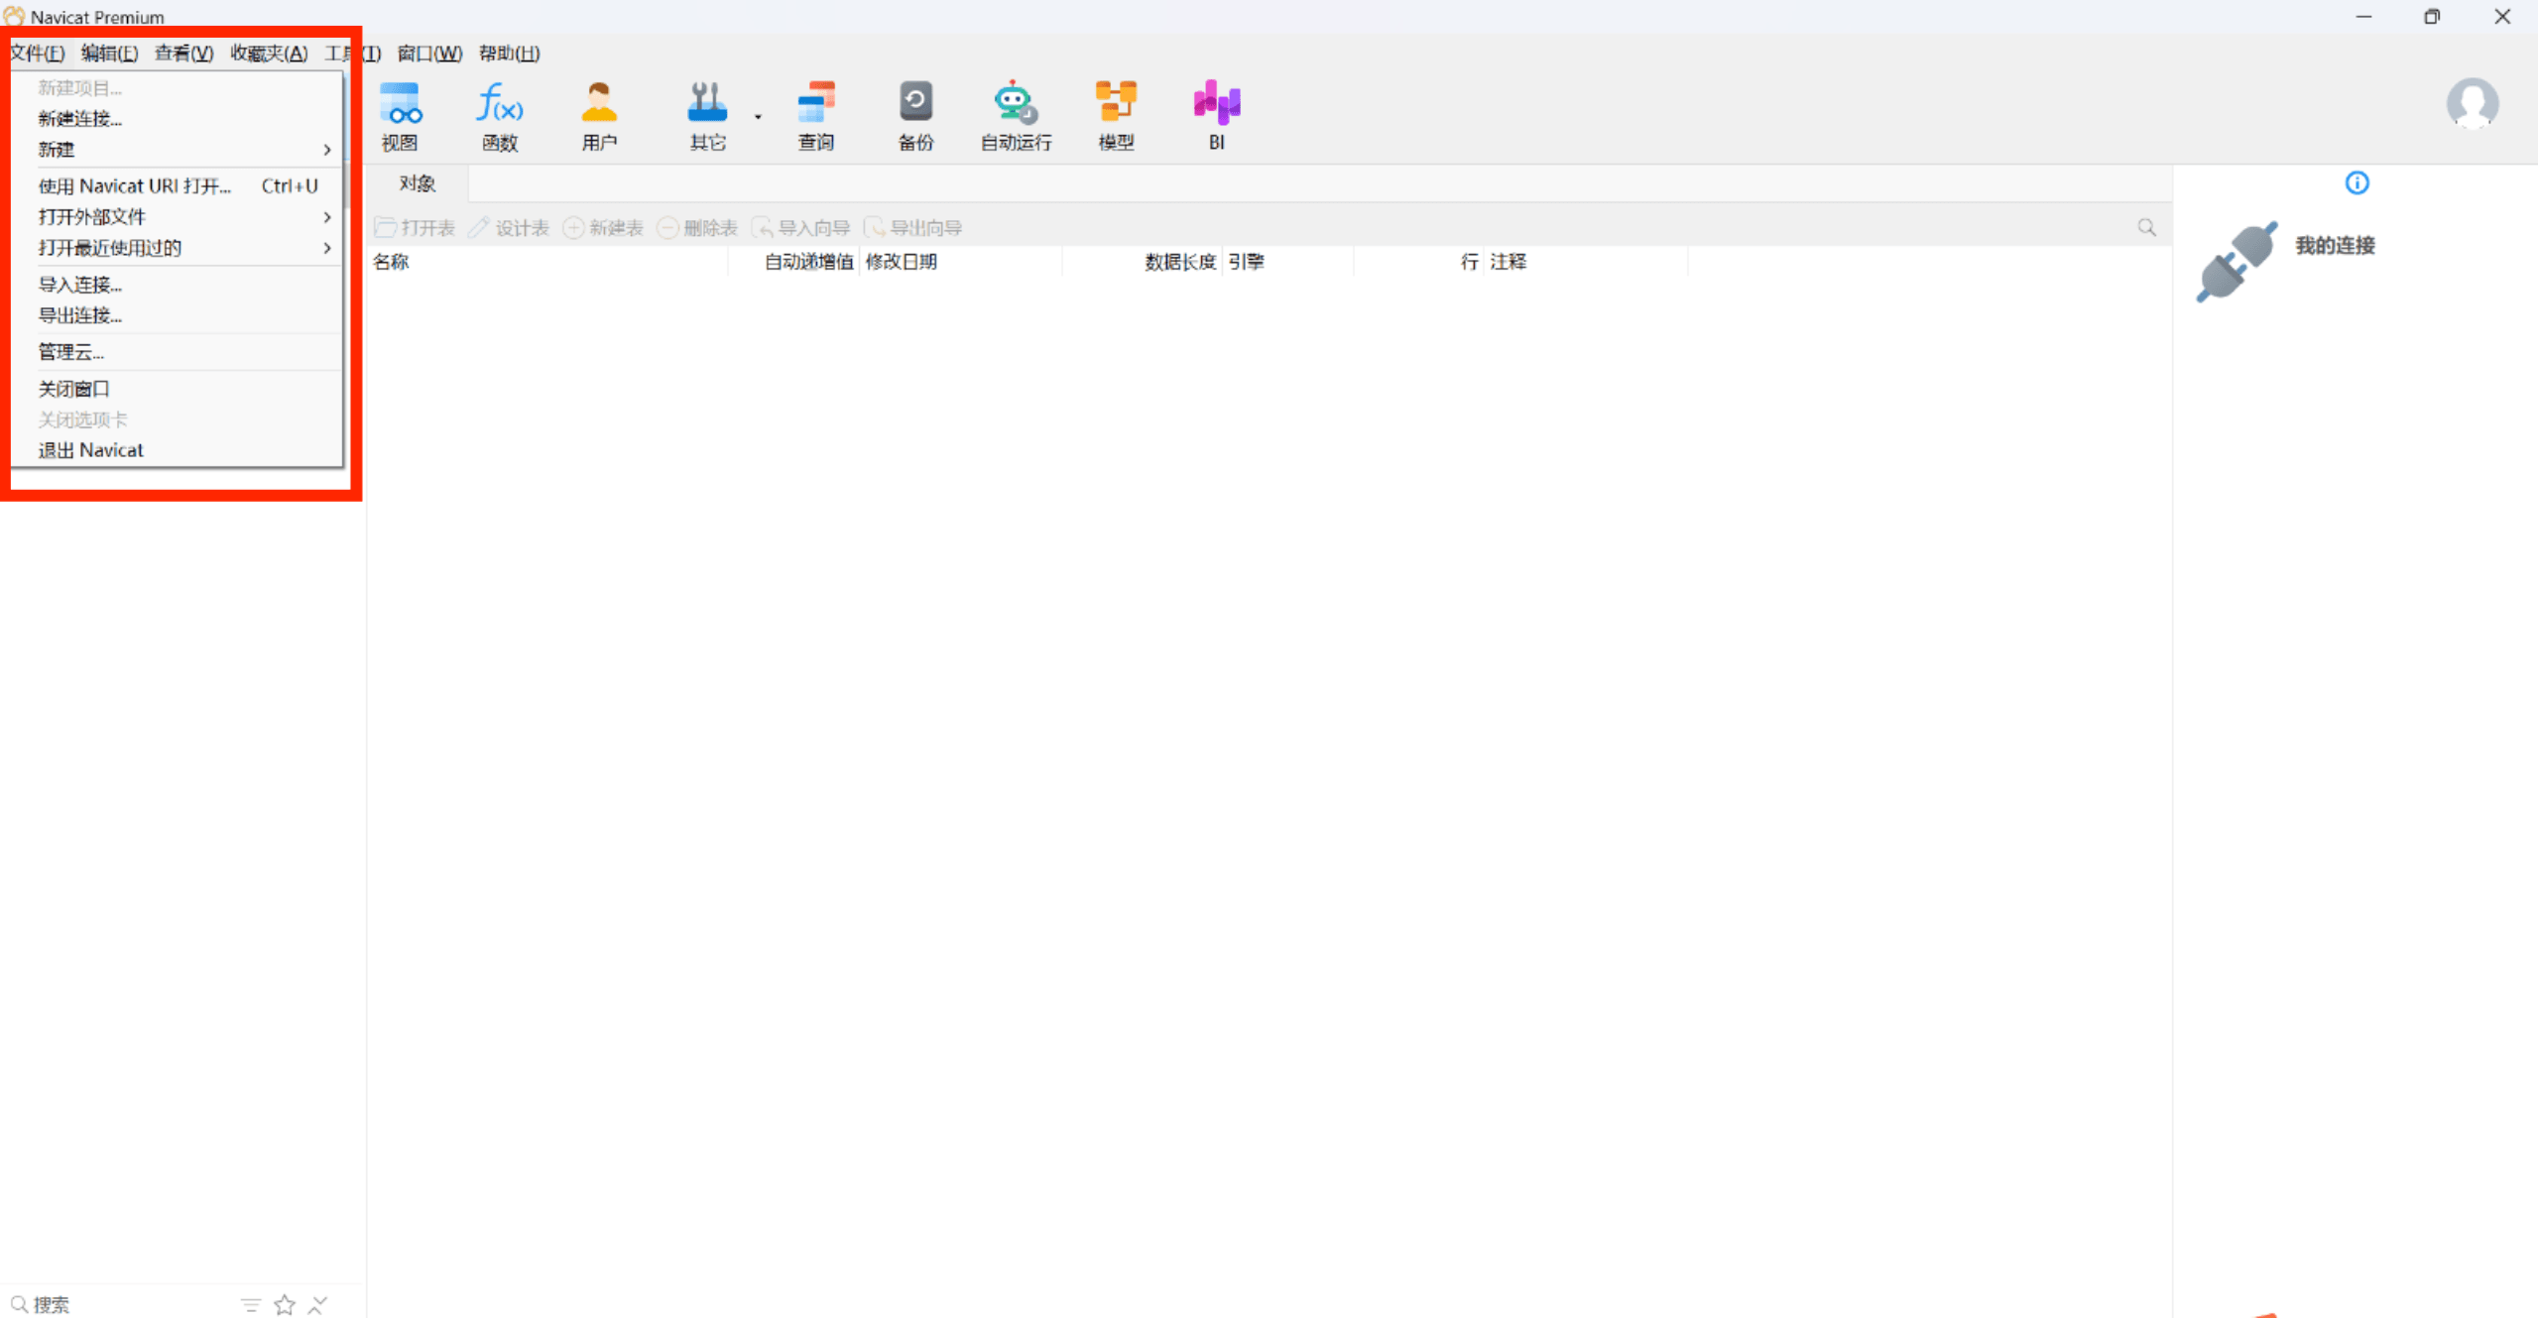Screen dimensions: 2538x1318
Task: Click the 导出向导 button
Action: tap(913, 228)
